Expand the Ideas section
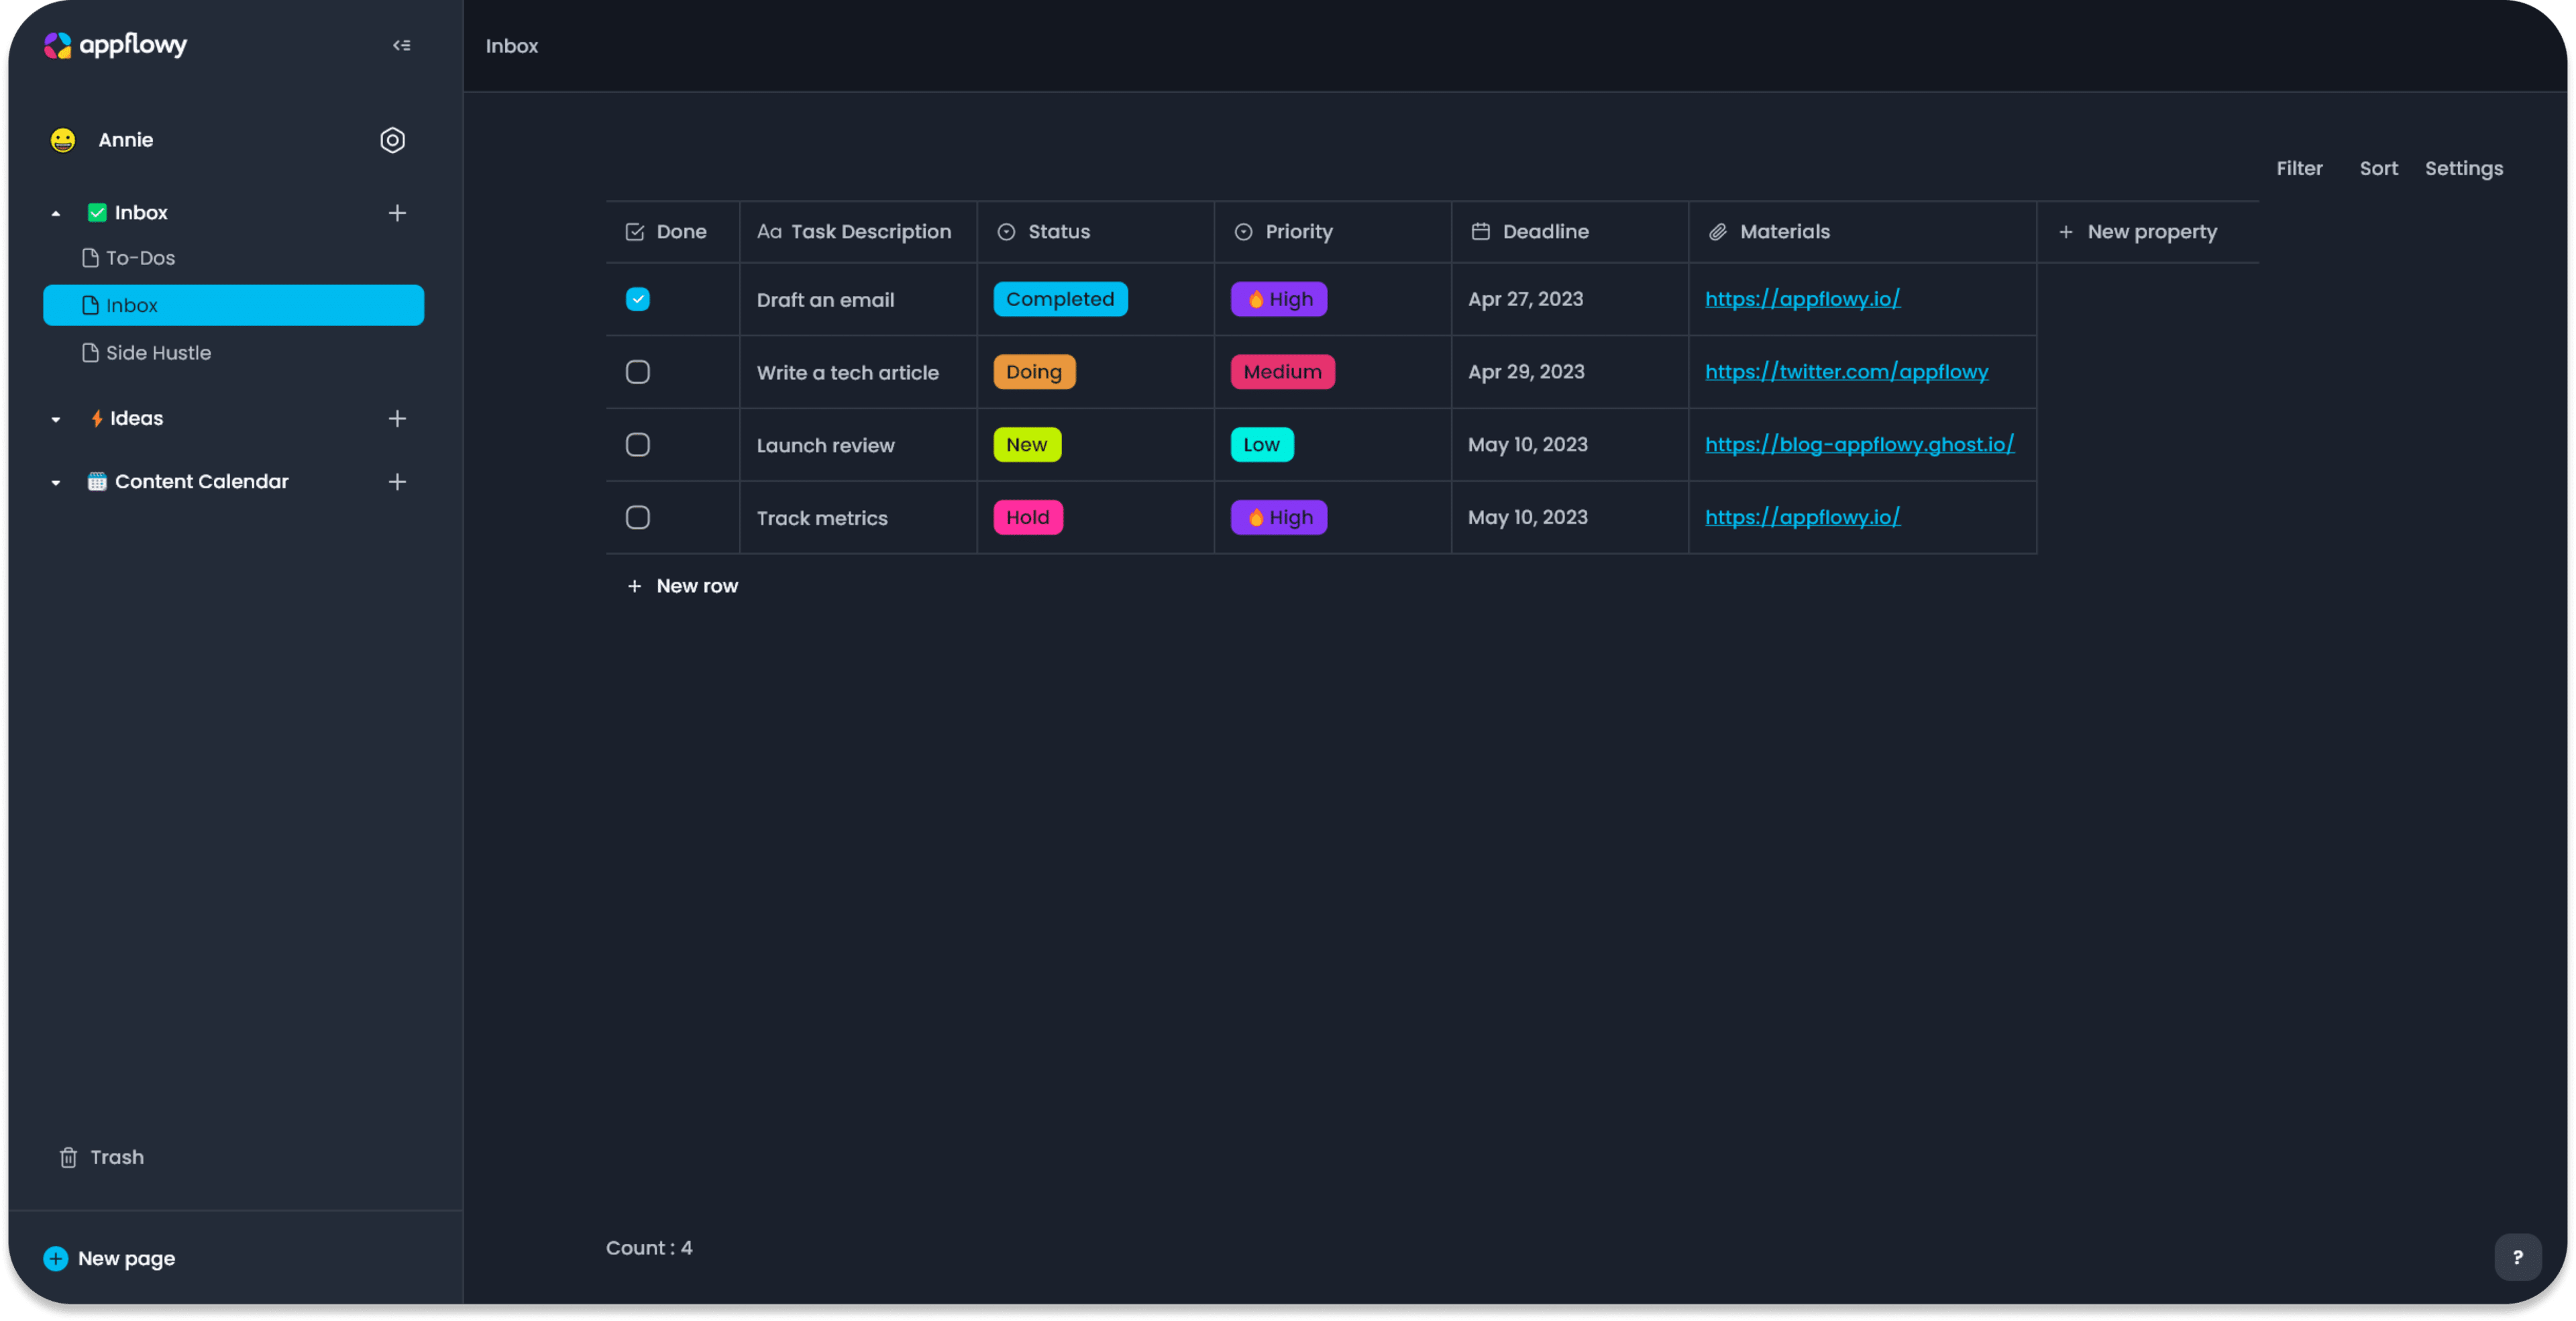Image resolution: width=2576 pixels, height=1321 pixels. (x=55, y=418)
